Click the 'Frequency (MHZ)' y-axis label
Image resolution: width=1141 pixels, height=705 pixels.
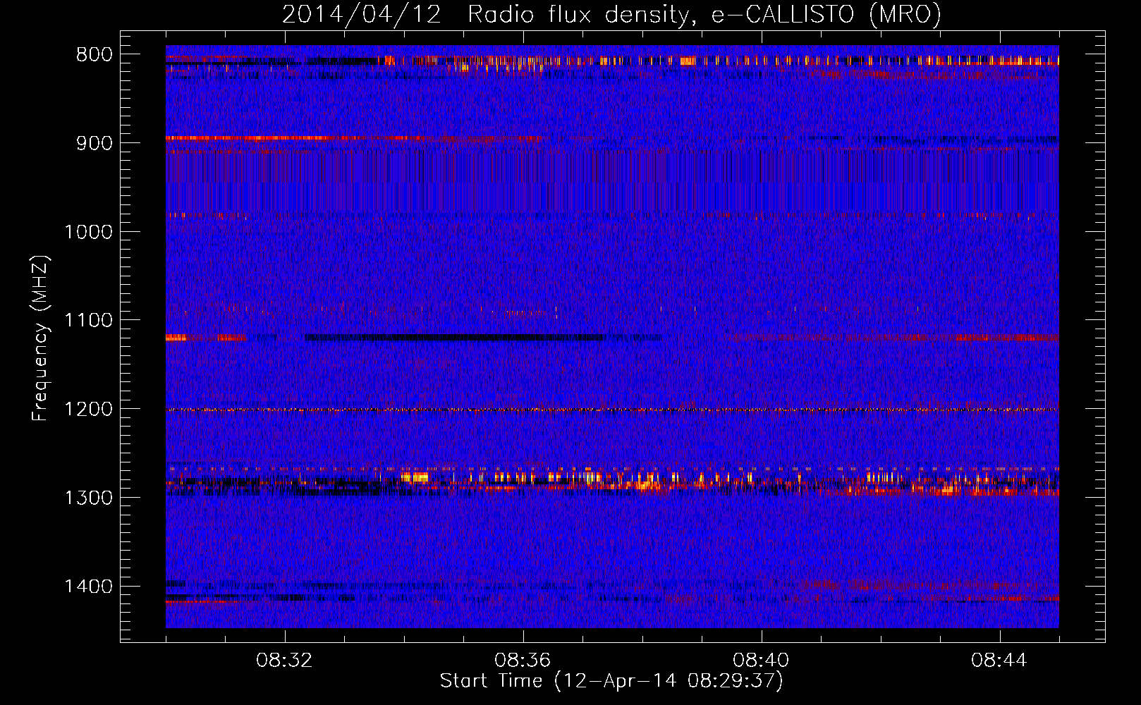[41, 338]
